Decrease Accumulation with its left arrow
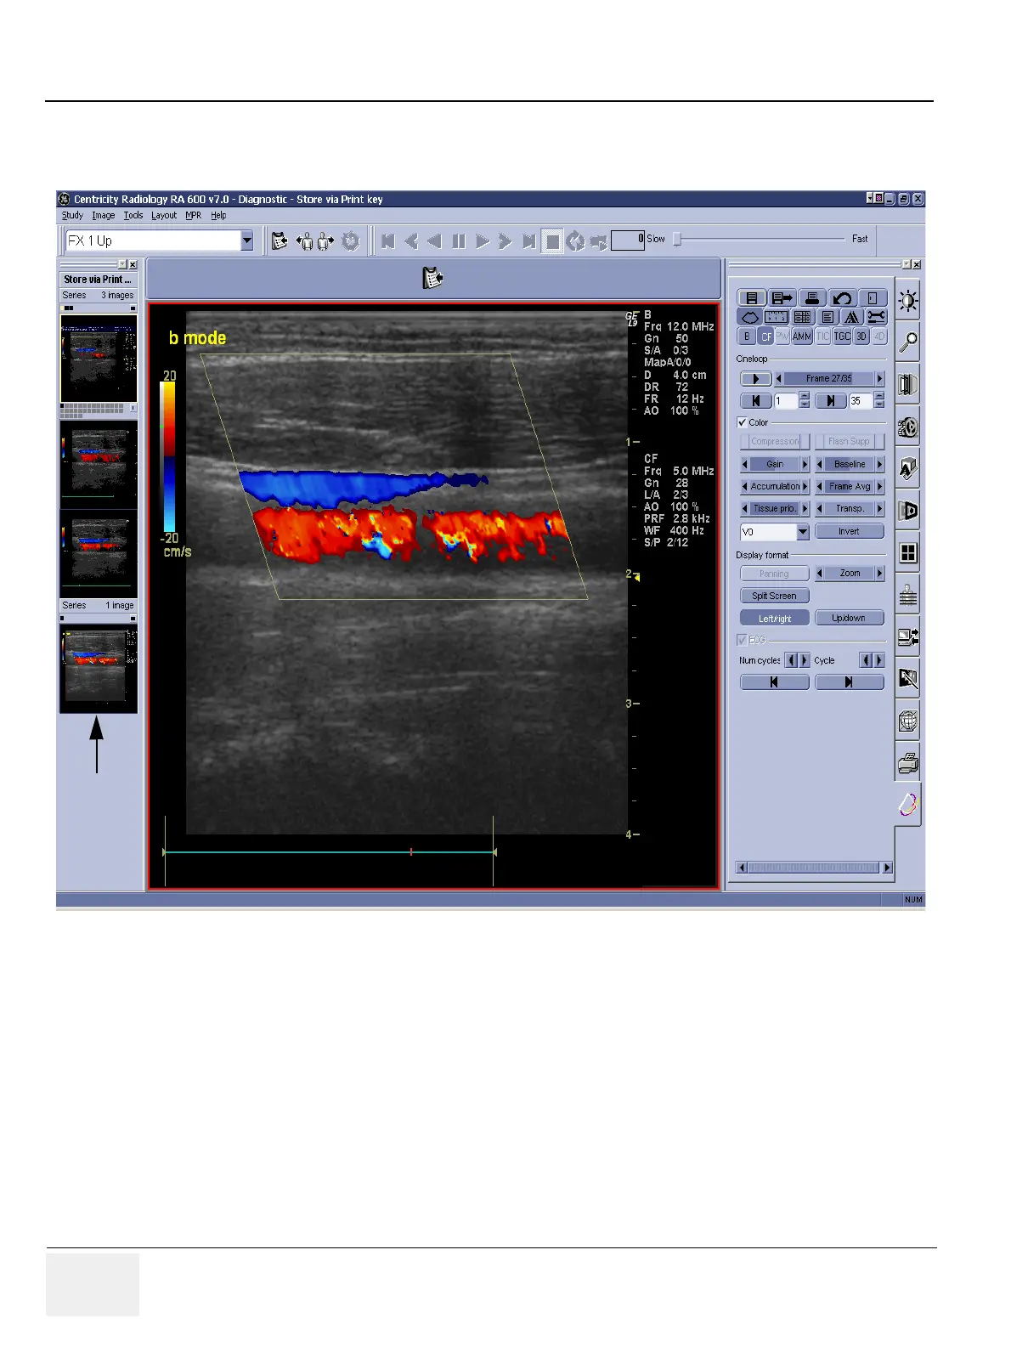 (x=745, y=487)
